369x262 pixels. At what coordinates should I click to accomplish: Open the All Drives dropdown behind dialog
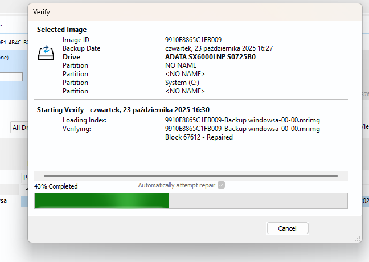point(19,128)
